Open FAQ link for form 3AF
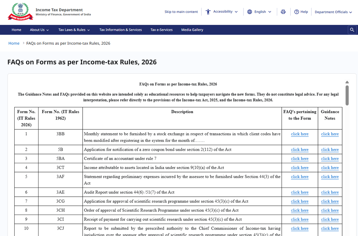Image resolution: width=358 pixels, height=236 pixels. tap(300, 177)
